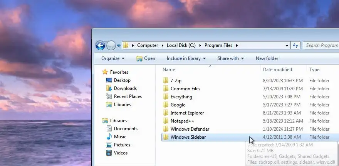Open Desktop under Favorites
Screen dimensions: 339x166
(x=122, y=80)
